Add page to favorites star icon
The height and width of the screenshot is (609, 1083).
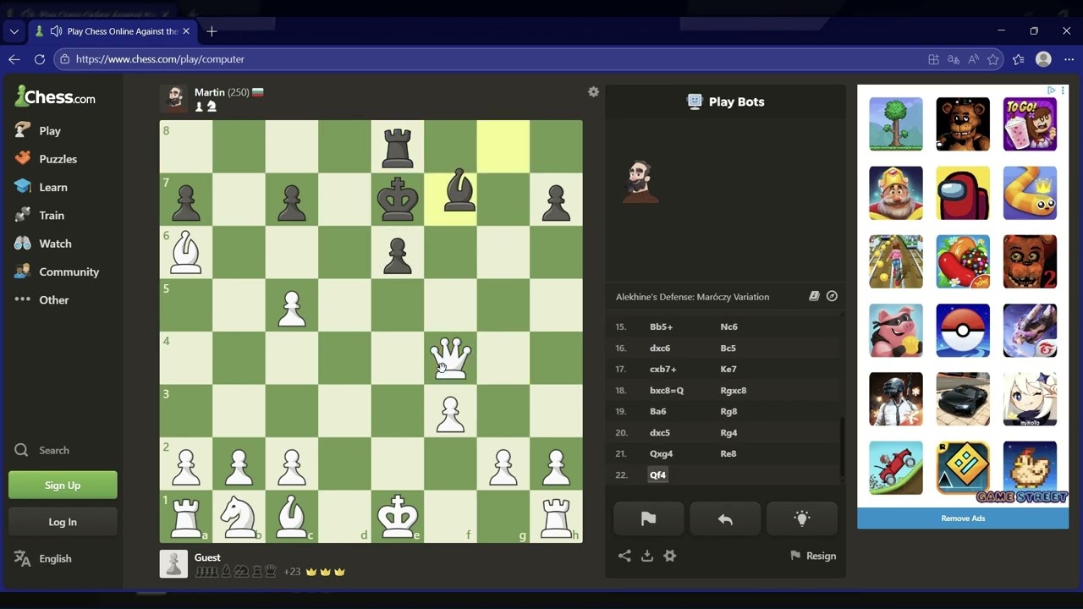993,59
